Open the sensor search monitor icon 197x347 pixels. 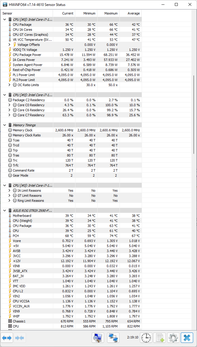[98, 338]
